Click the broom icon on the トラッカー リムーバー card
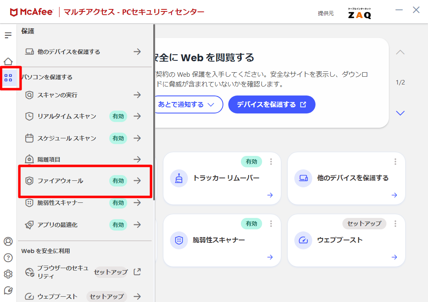Image resolution: width=428 pixels, height=302 pixels. 179,178
